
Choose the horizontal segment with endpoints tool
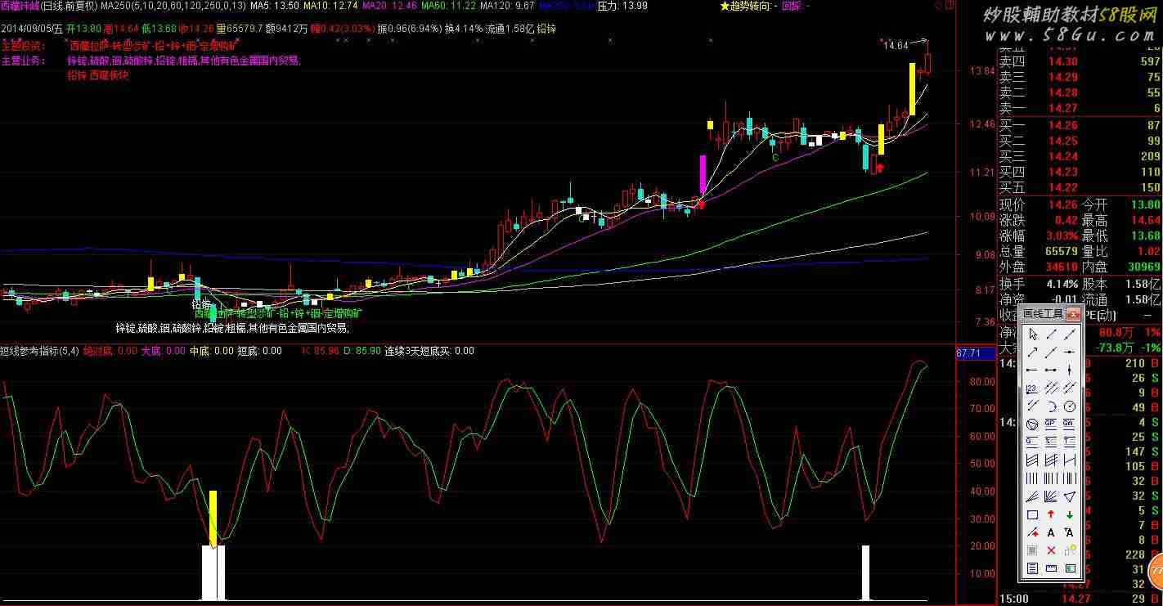point(1051,370)
